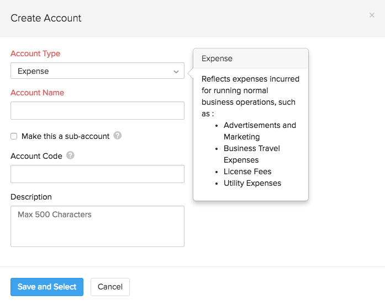Click 'License Fees' in the tooltip
This screenshot has width=385, height=306.
[247, 171]
